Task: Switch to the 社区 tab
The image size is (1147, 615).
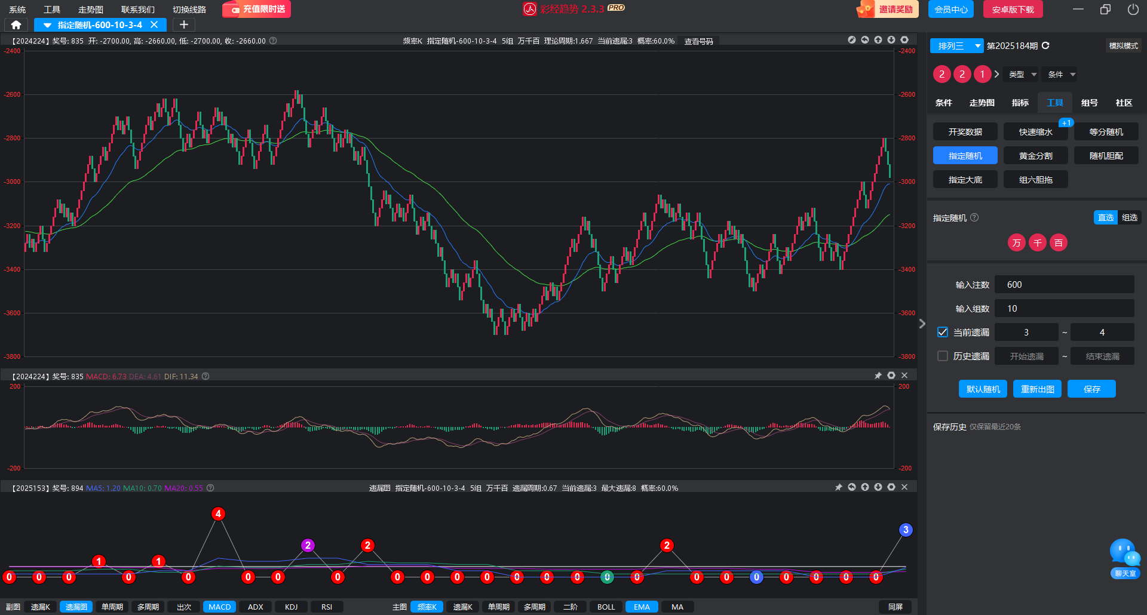Action: [1124, 103]
